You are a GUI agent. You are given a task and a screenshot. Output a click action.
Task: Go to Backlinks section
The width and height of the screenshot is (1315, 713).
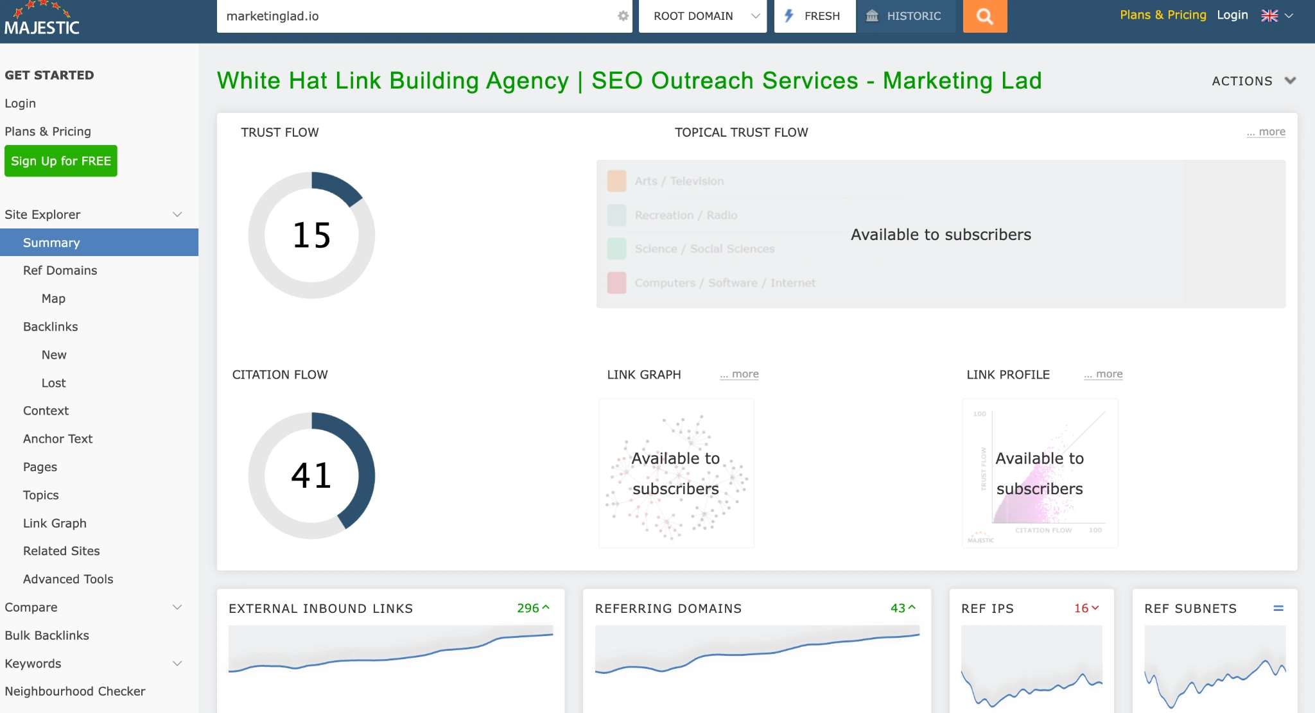50,327
